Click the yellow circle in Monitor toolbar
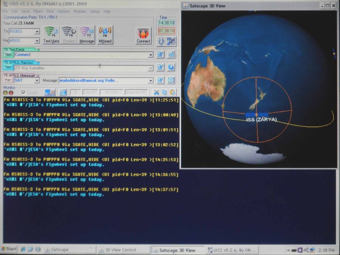 click(x=6, y=93)
